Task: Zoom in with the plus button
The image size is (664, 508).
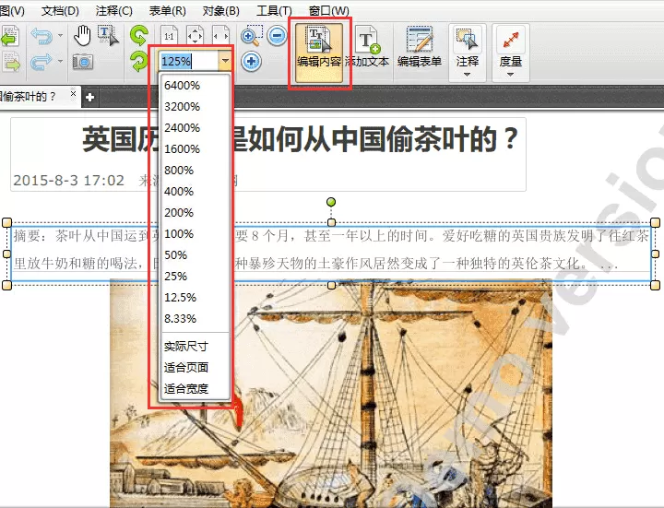Action: [x=251, y=62]
